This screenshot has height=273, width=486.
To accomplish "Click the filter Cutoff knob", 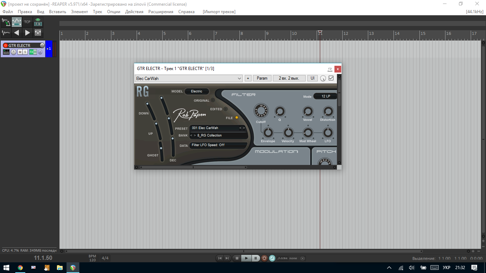I will coord(261,111).
